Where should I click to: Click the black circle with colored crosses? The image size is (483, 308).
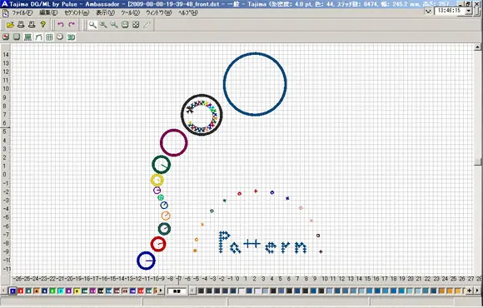click(202, 115)
